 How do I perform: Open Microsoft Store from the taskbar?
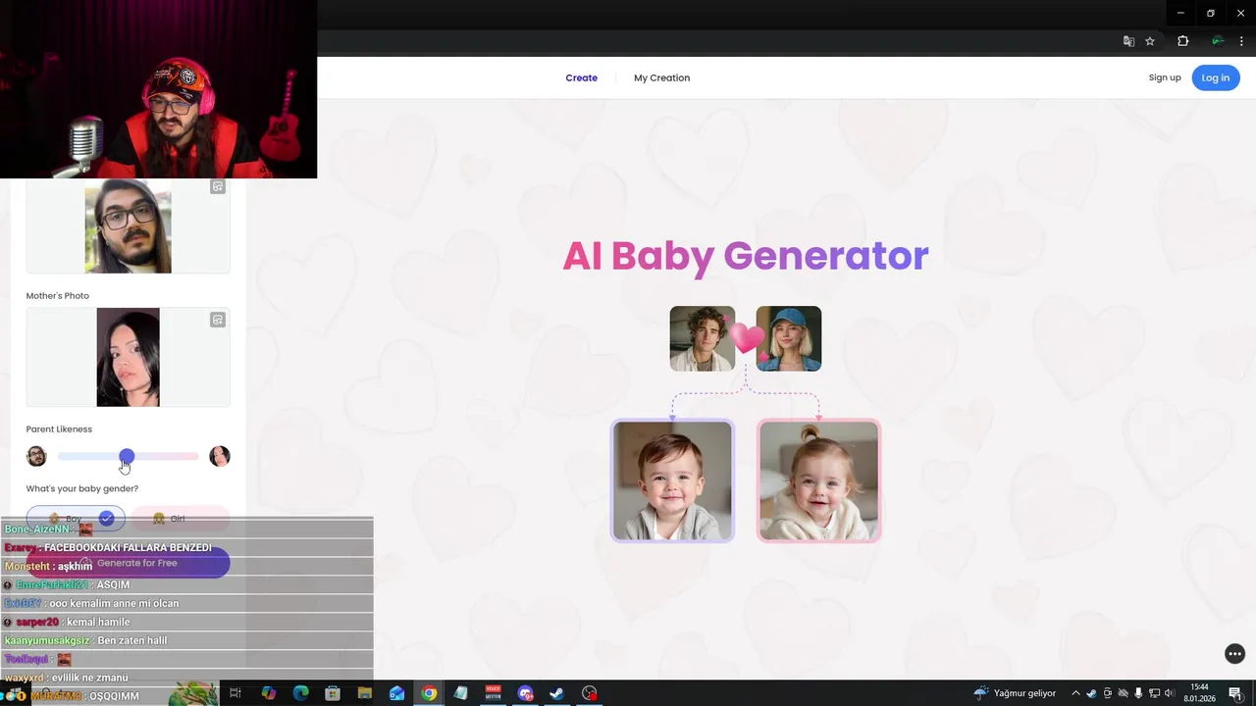point(333,693)
